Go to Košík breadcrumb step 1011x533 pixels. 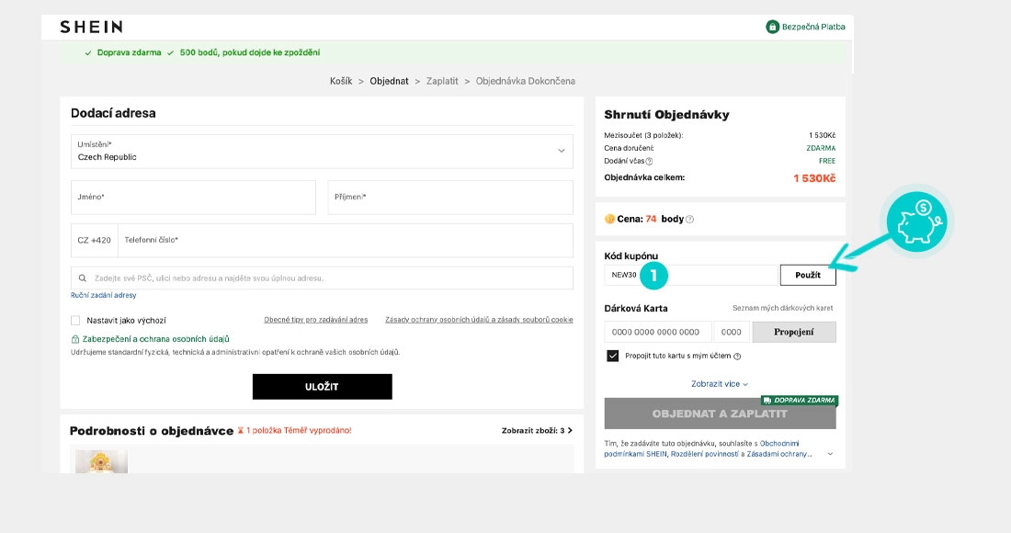[341, 81]
